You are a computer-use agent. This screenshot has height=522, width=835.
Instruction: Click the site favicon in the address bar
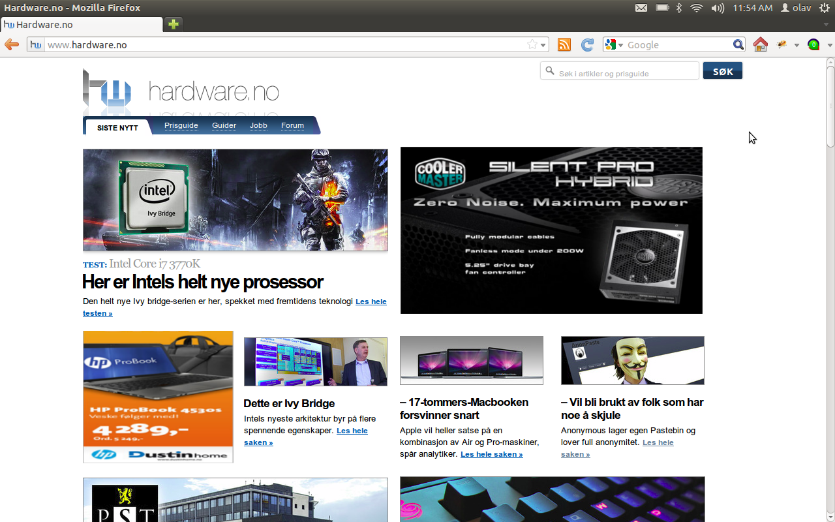pos(36,45)
